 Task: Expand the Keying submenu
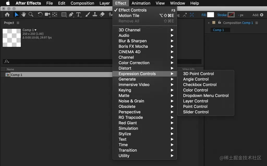point(144,90)
